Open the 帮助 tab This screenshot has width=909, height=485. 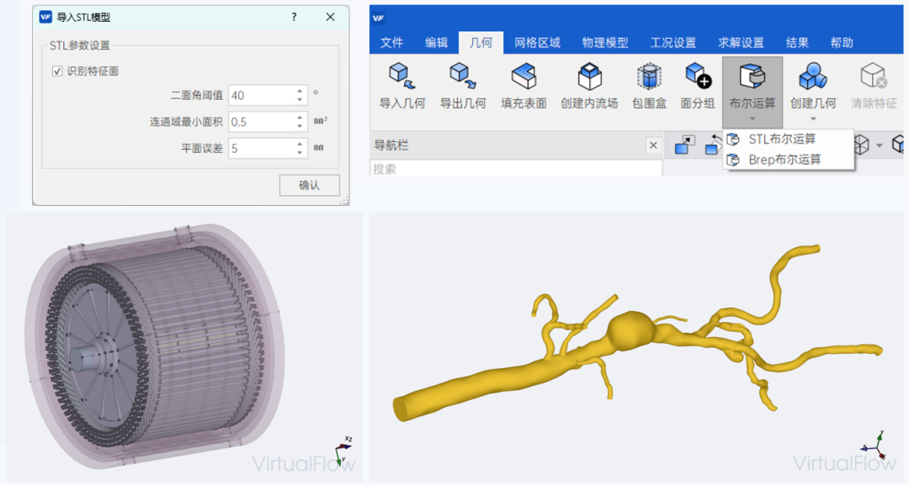[842, 43]
